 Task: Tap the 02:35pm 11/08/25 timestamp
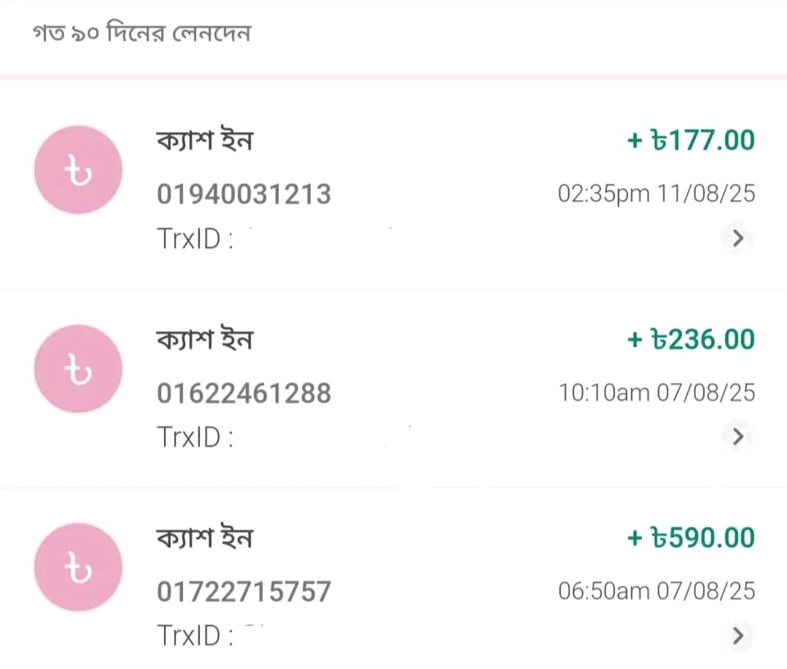pyautogui.click(x=657, y=194)
